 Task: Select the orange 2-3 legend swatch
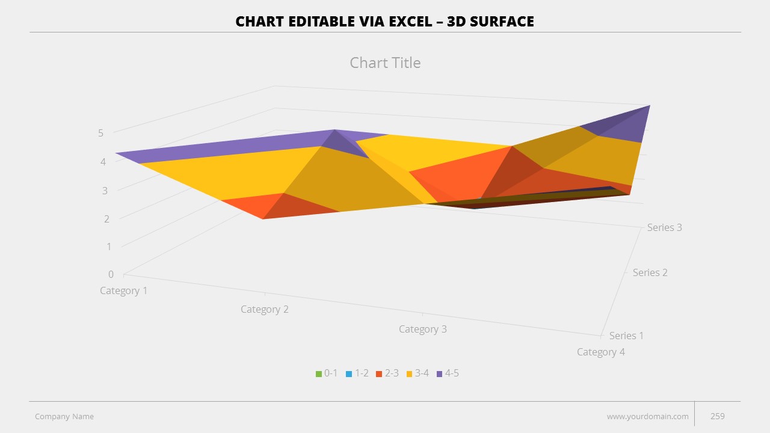click(x=379, y=374)
